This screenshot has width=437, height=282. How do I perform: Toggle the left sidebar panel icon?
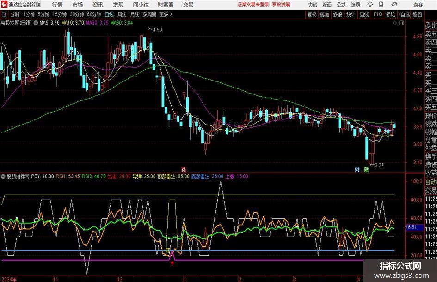click(x=4, y=14)
